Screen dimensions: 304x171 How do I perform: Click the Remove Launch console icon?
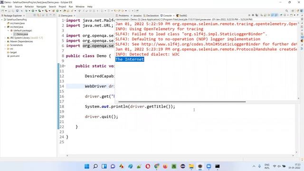click(x=253, y=15)
